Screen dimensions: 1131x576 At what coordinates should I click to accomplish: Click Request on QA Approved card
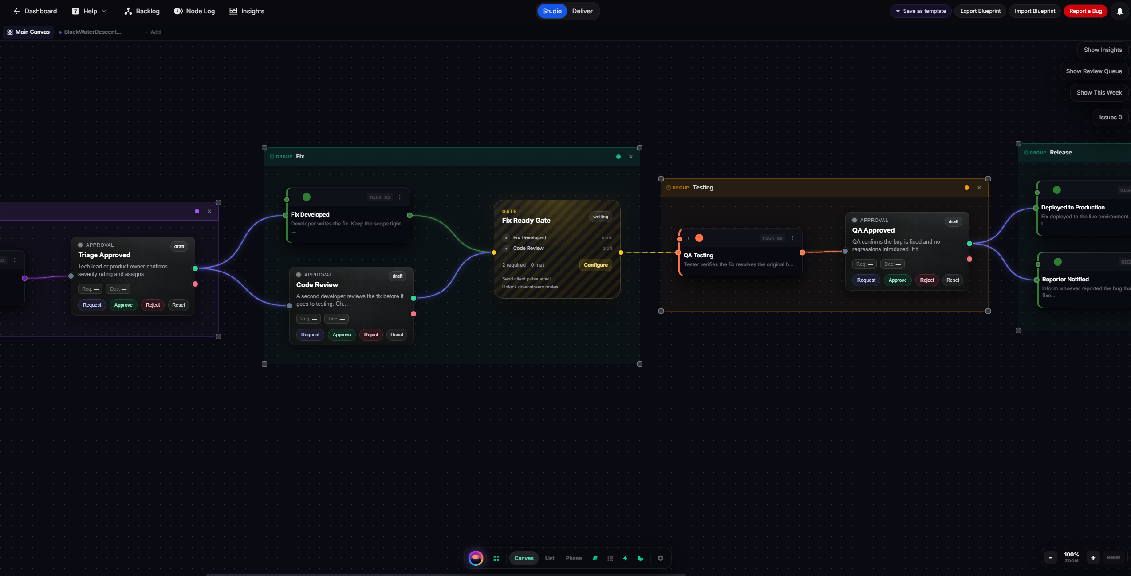pos(866,280)
